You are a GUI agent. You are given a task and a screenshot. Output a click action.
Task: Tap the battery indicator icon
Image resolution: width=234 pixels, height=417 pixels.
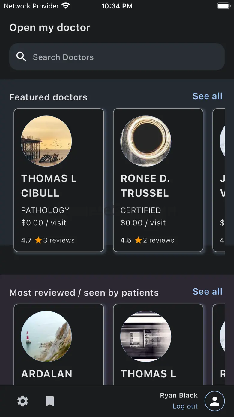click(x=223, y=6)
